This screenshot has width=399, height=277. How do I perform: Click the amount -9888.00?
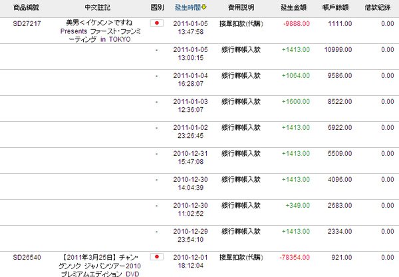[x=297, y=24]
